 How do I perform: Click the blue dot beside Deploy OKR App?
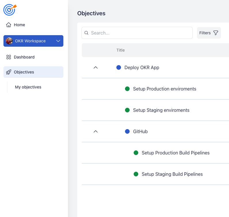pos(119,67)
